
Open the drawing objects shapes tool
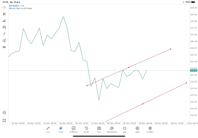pyautogui.click(x=4, y=40)
